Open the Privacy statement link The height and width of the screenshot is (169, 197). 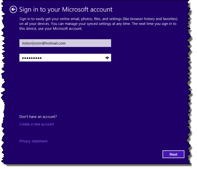(33, 141)
